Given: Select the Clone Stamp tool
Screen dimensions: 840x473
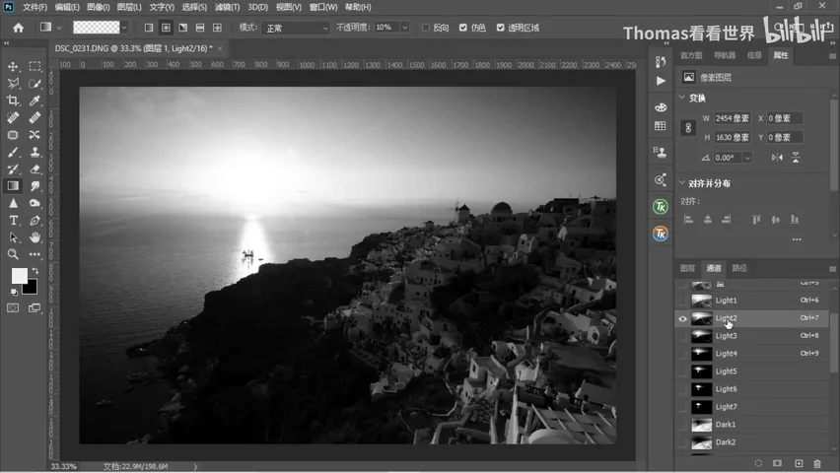Looking at the screenshot, I should coord(35,152).
